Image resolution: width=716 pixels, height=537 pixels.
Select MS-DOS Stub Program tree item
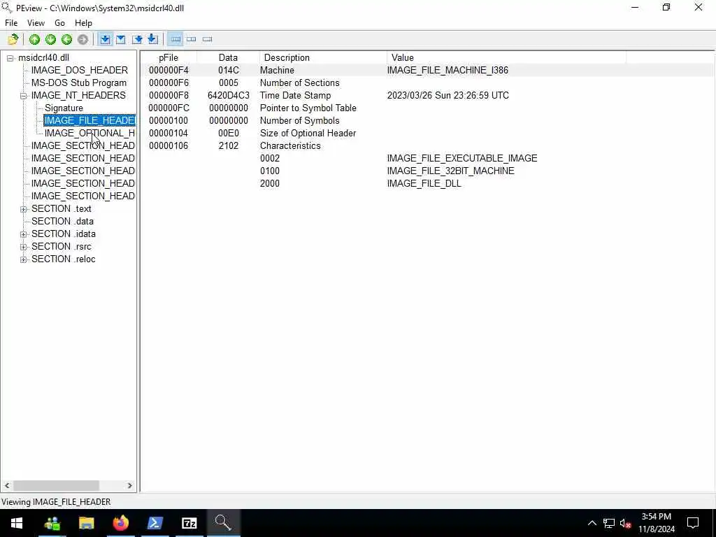[79, 83]
